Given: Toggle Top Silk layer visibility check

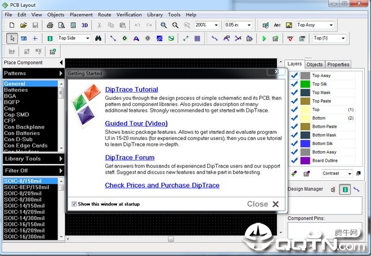Looking at the screenshot, I should pyautogui.click(x=294, y=84).
